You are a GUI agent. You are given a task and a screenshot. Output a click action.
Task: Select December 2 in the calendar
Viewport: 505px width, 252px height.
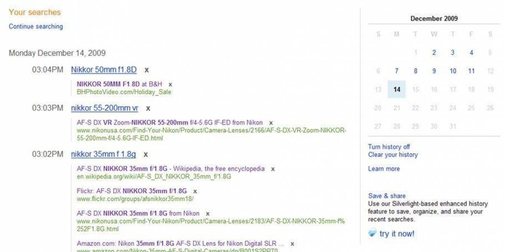tap(434, 52)
